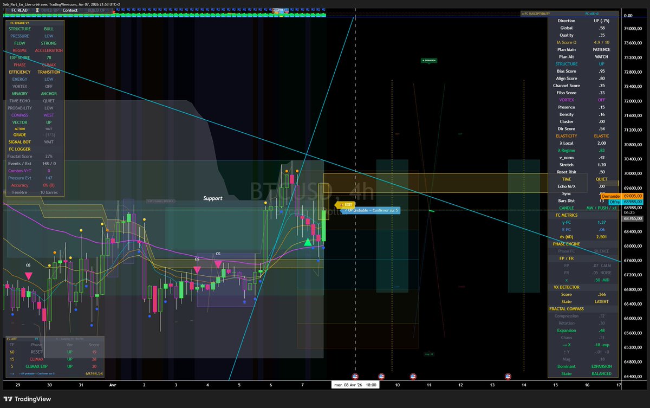Click 'Plan Main' PATIENCE row
This screenshot has width=650, height=408.
(x=584, y=49)
